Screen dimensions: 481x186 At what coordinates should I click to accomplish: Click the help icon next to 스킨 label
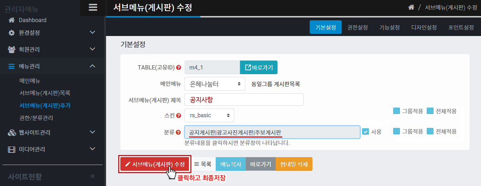(179, 115)
